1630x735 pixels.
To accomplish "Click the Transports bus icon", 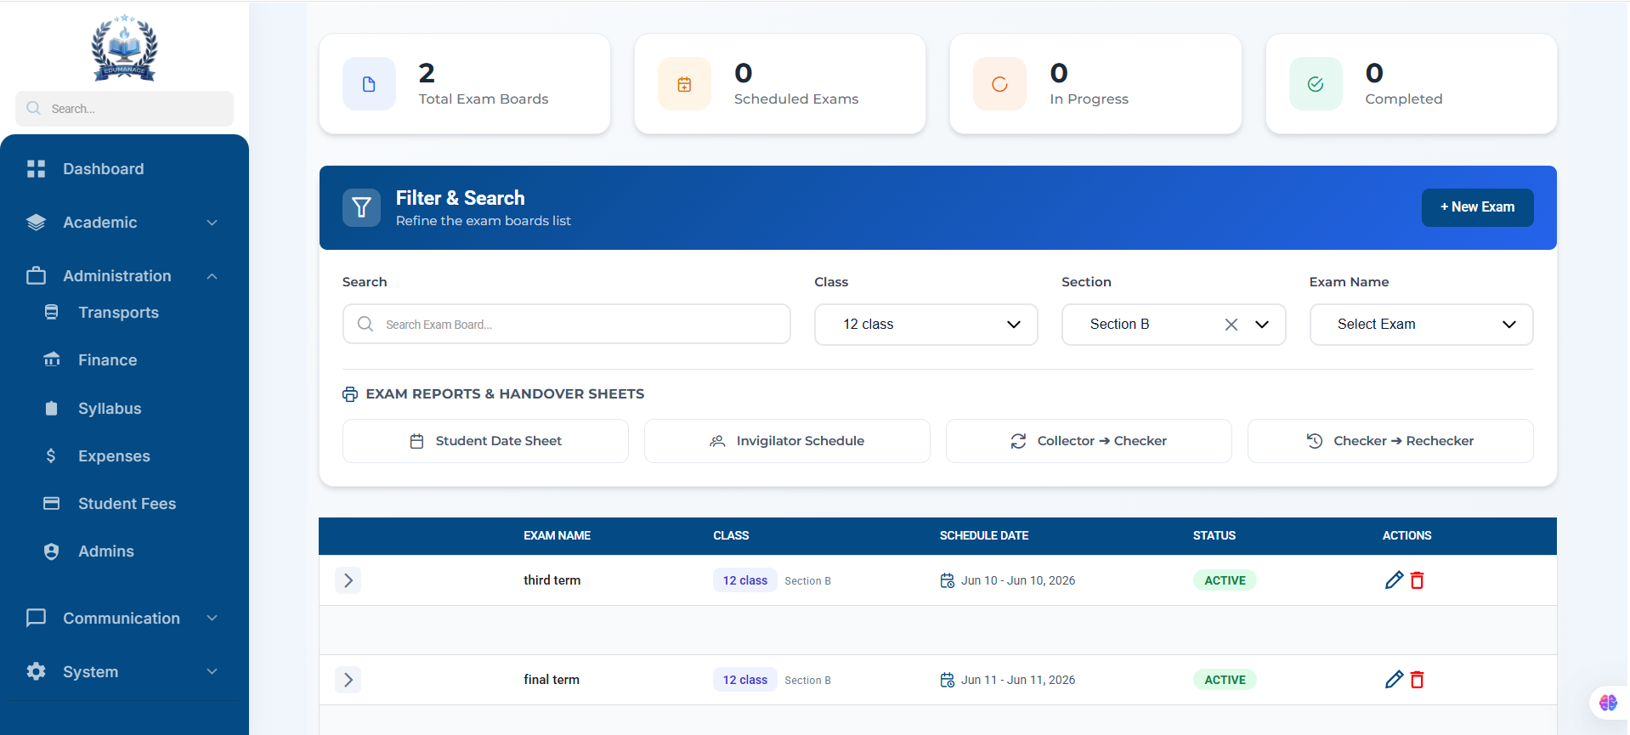I will [52, 312].
